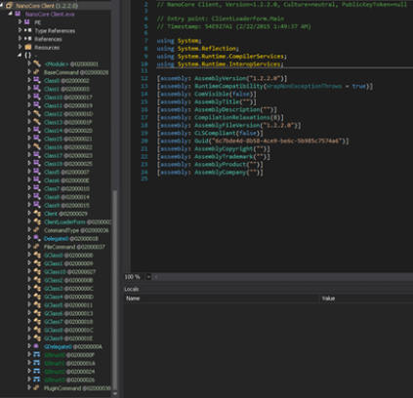Select Class18 @02000025 in the tree
Screen dimensions: 413x398
pos(68,164)
